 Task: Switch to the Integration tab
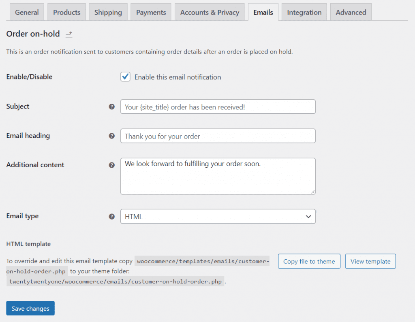304,12
